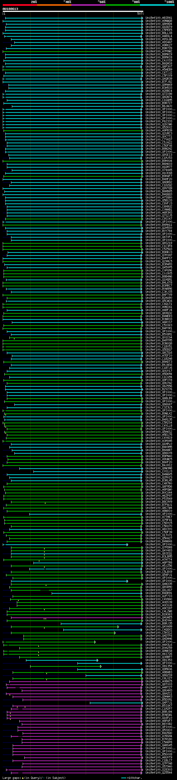Click UniRef100_B2VZ76 label
This screenshot has width=177, height=780.
(x=158, y=389)
